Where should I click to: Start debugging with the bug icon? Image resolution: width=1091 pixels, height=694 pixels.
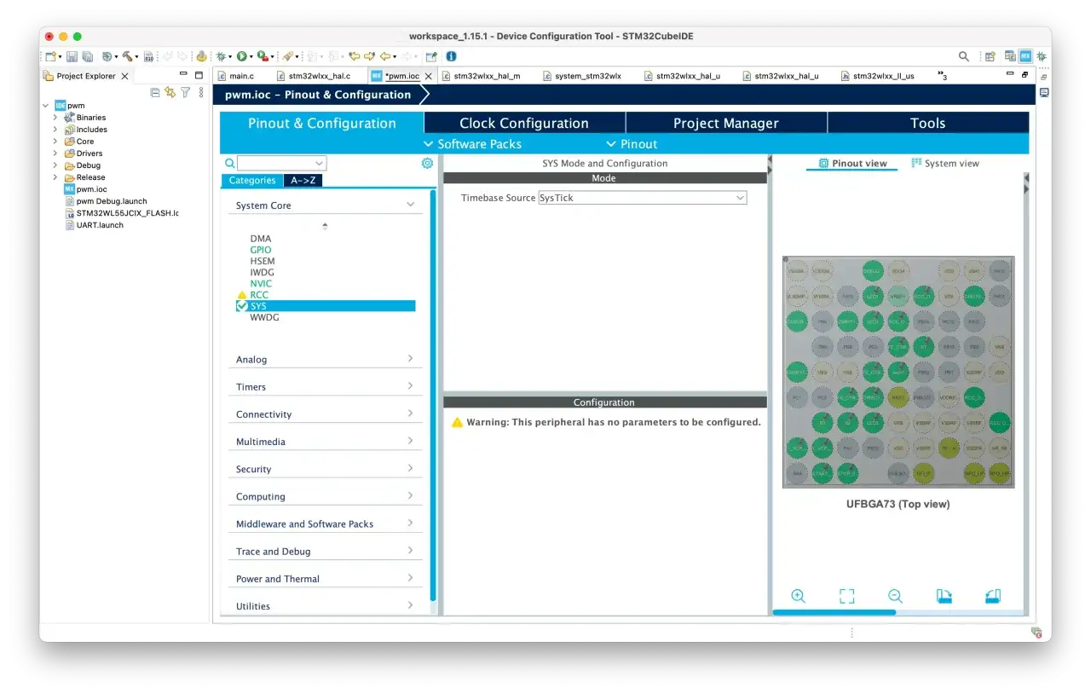point(221,56)
